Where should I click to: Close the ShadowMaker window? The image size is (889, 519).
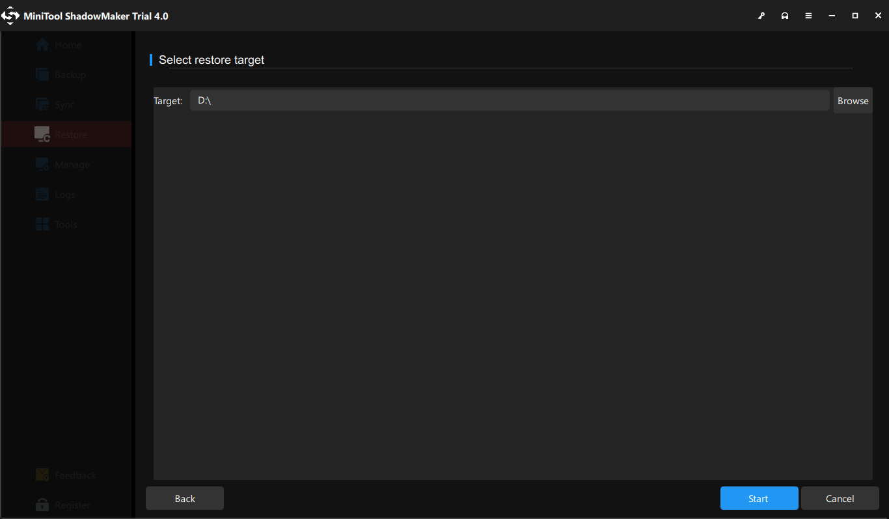point(879,16)
